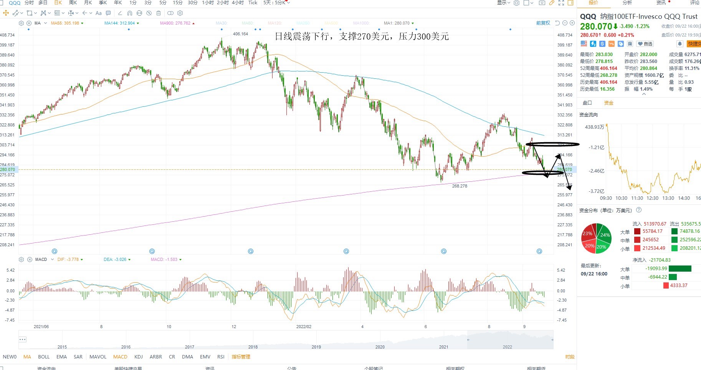Open 指标管理 indicator management

click(241, 357)
